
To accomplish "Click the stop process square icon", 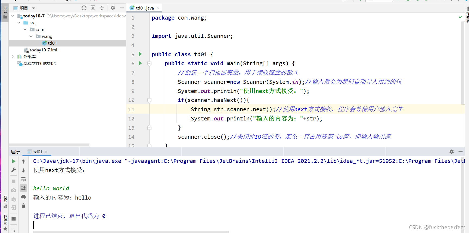I will (14, 181).
